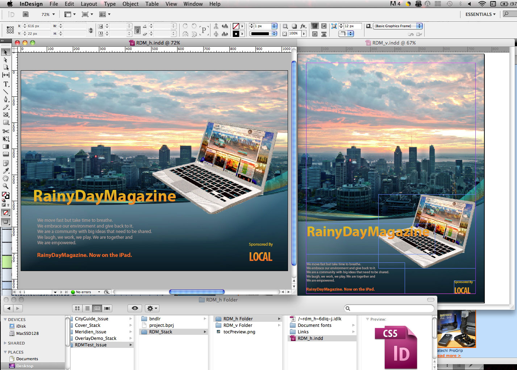
Task: Open the Layout menu
Action: coord(89,4)
